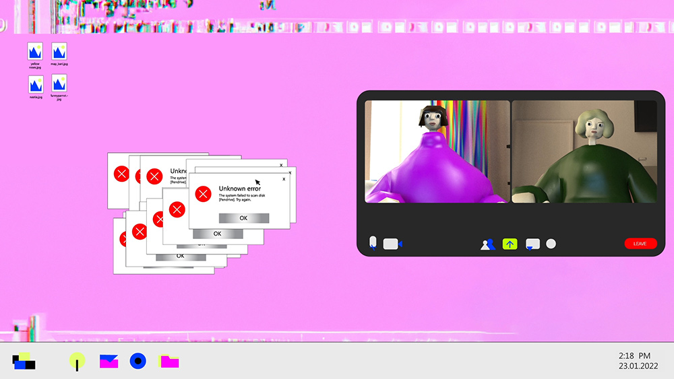
Task: Click the red error icon in front dialog
Action: pos(203,194)
